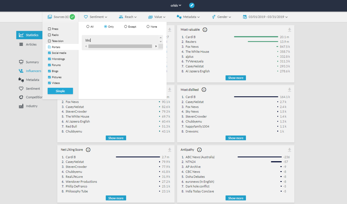Image resolution: width=347 pixels, height=204 pixels.
Task: Open the crisis project dropdown
Action: point(176,5)
